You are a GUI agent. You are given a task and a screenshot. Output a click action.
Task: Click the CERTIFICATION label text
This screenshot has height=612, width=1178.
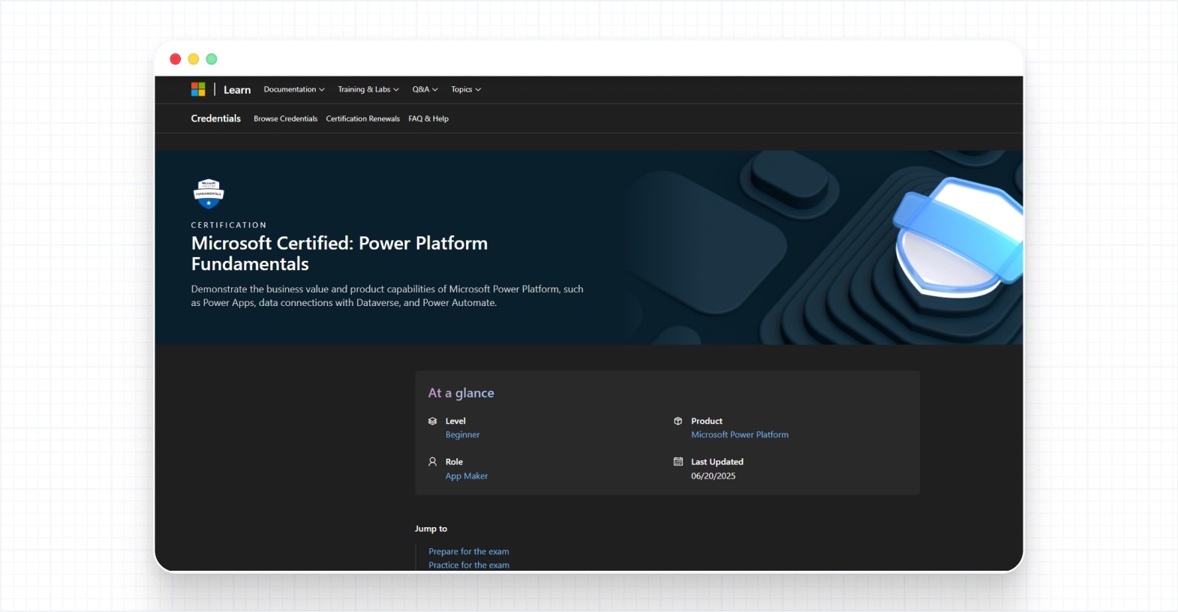[x=229, y=225]
